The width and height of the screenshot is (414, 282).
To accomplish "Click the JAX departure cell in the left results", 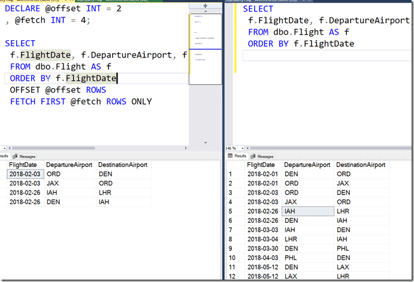I will (x=70, y=183).
